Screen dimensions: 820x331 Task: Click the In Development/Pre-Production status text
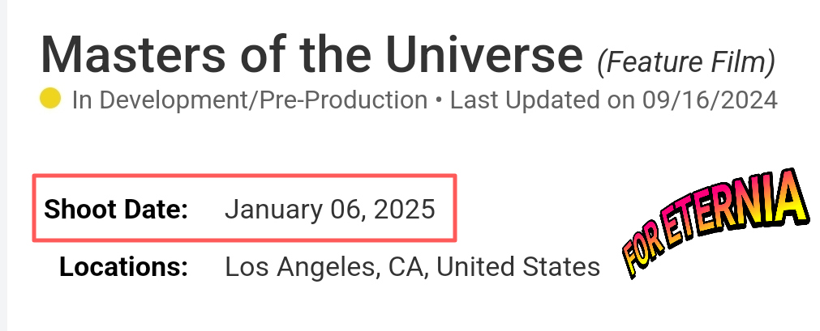pos(249,100)
